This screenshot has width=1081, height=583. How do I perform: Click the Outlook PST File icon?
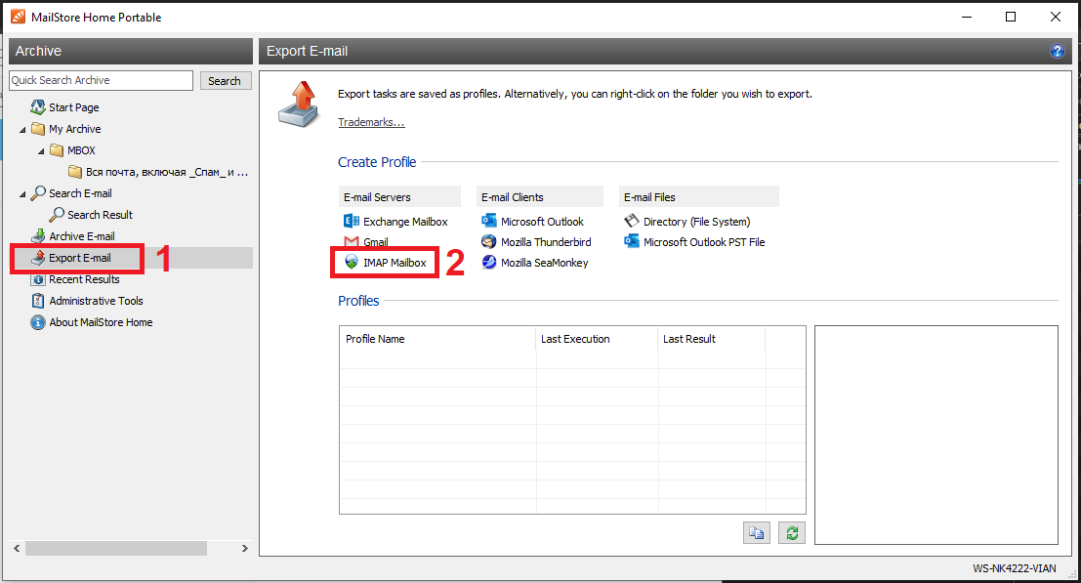(632, 241)
